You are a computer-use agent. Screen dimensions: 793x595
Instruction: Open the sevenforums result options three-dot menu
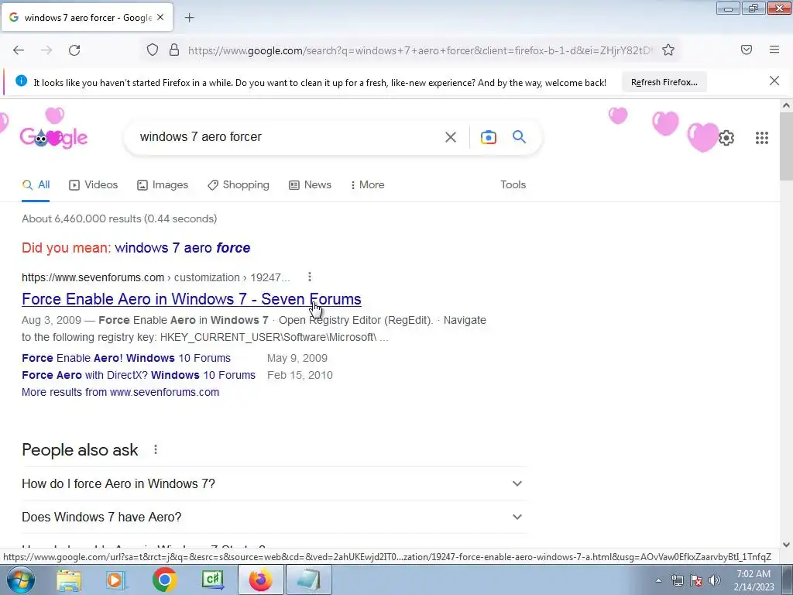click(310, 277)
